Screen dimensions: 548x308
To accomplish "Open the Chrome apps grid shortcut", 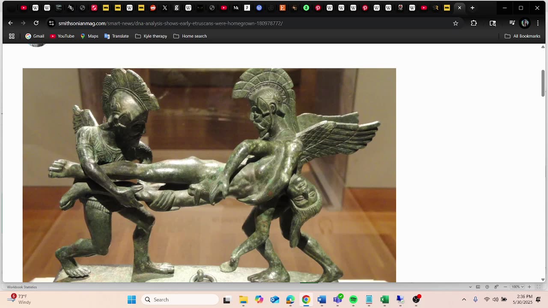I will (12, 36).
